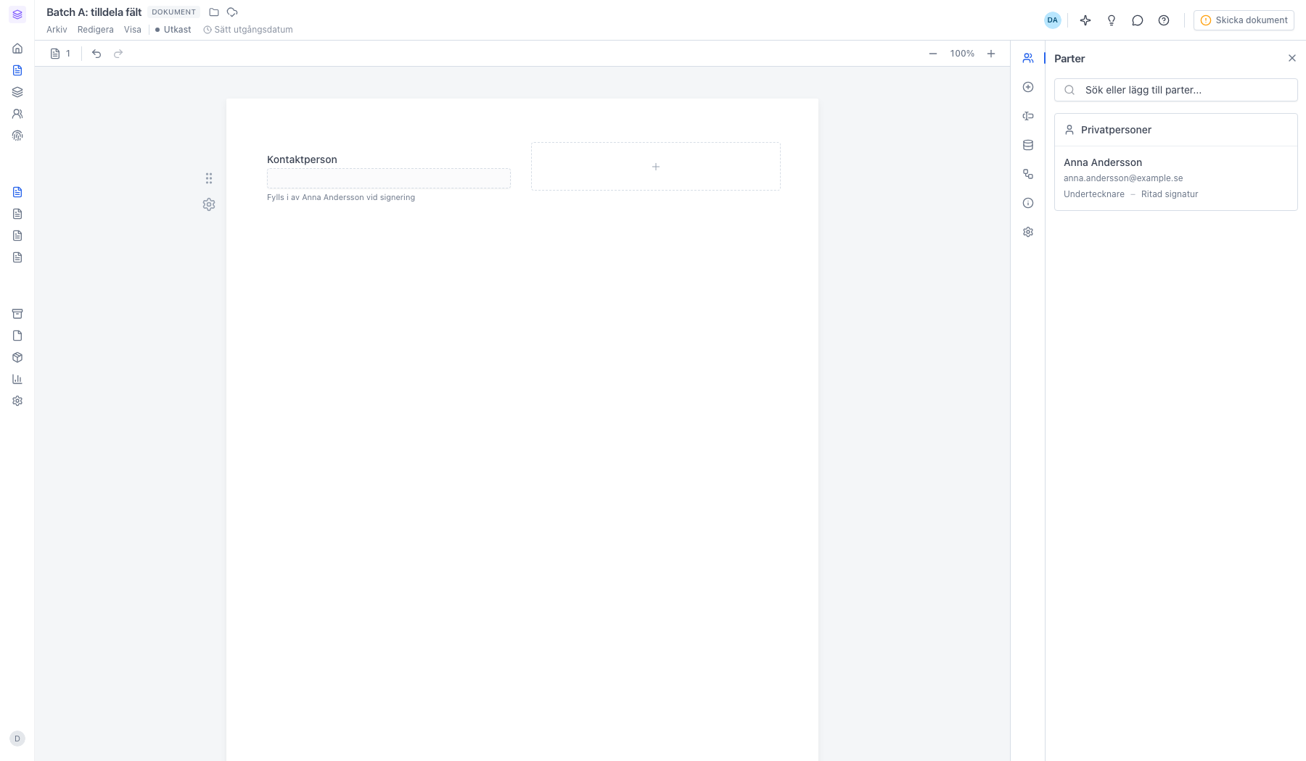Click the DA user avatar
Viewport: 1306px width, 761px height.
click(x=1053, y=20)
